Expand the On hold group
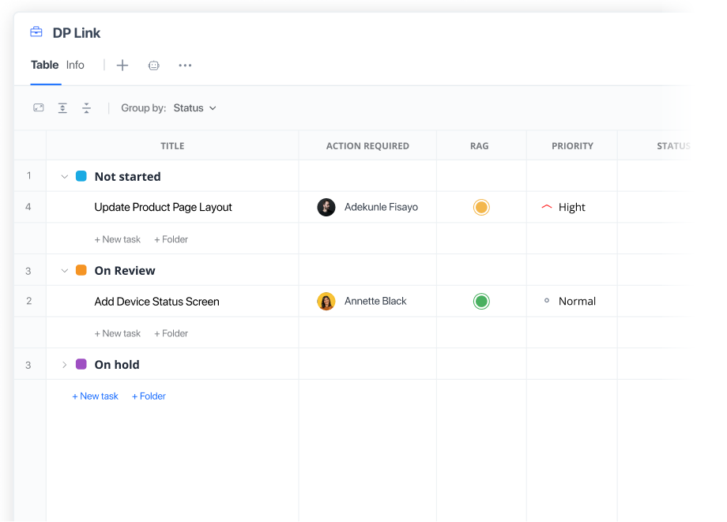Viewport: 727px width, 522px height. [65, 365]
